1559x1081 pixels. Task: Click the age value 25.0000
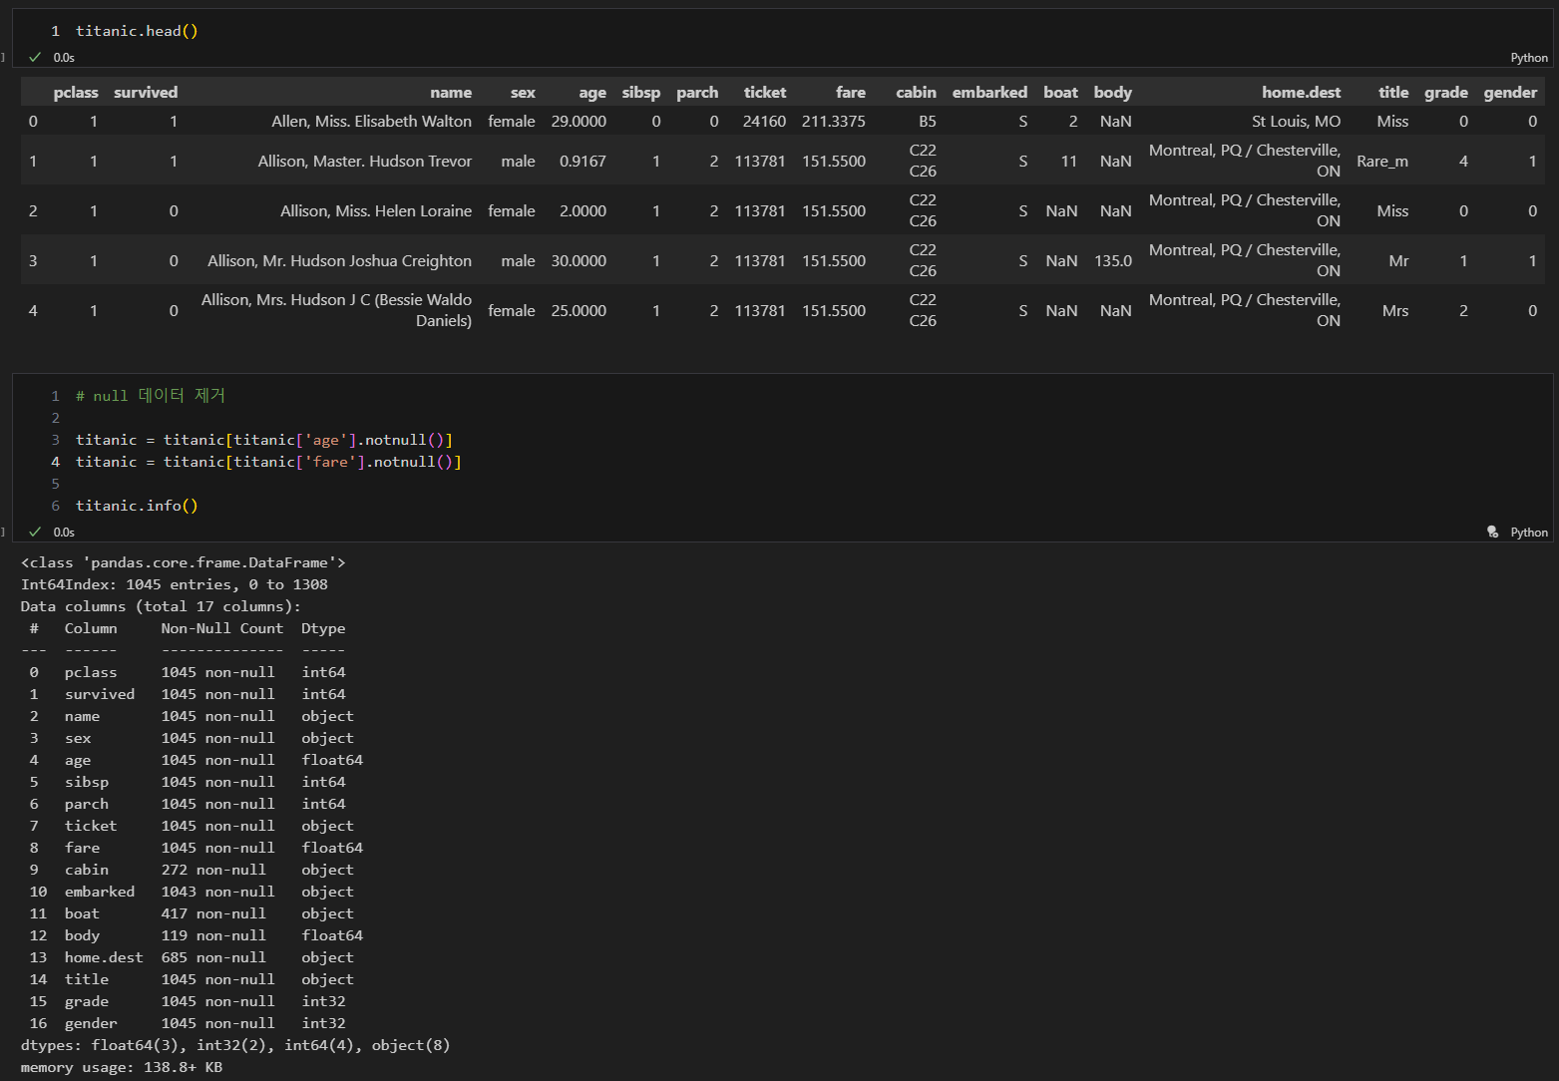coord(579,310)
